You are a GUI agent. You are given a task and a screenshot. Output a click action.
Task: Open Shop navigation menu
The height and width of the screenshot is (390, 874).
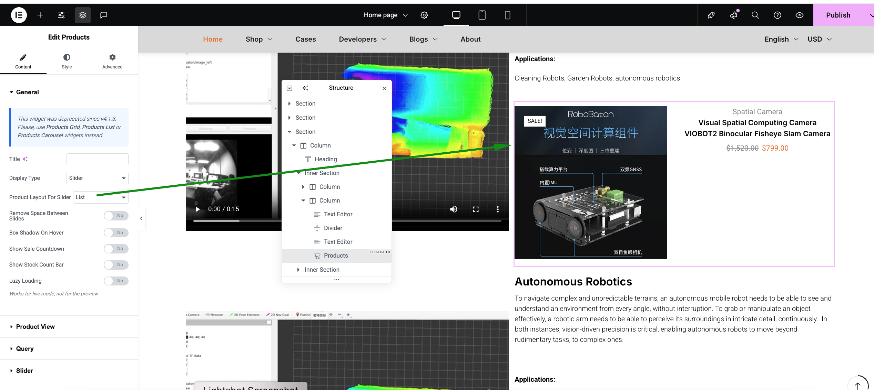pos(259,39)
